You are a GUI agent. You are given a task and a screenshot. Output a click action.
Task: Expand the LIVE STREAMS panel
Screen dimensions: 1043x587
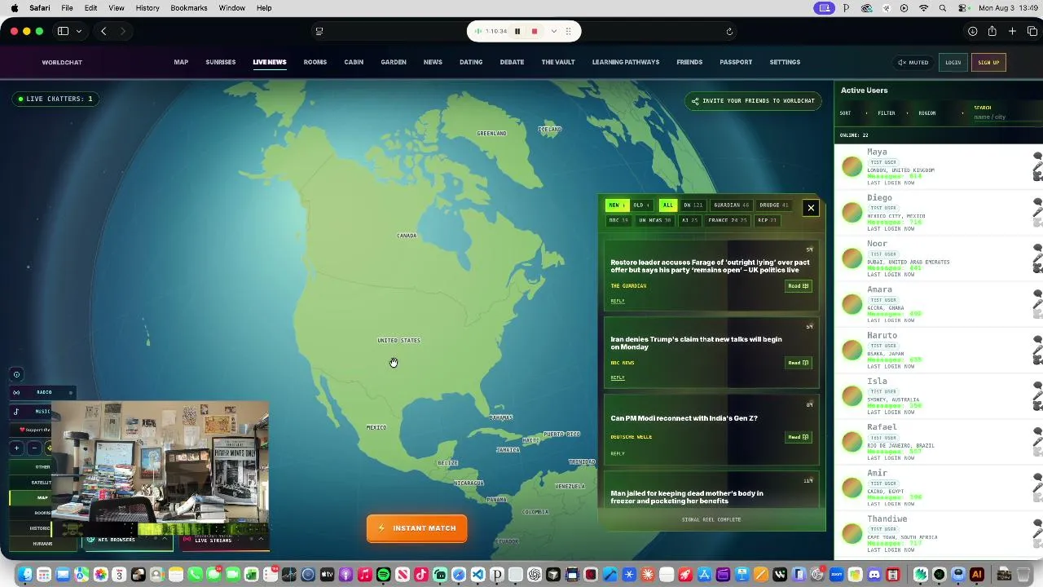pyautogui.click(x=224, y=540)
